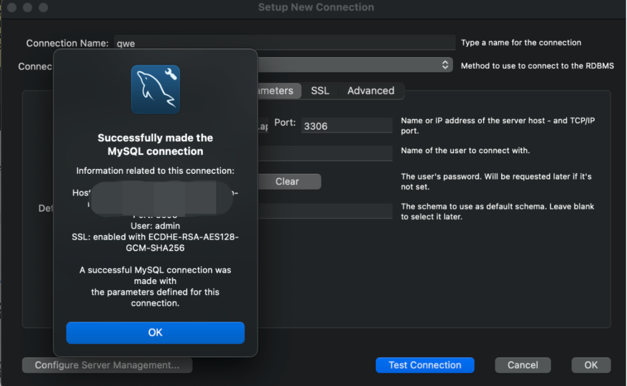627x386 pixels.
Task: Click the 'Connection Name:' label
Action: pos(67,43)
